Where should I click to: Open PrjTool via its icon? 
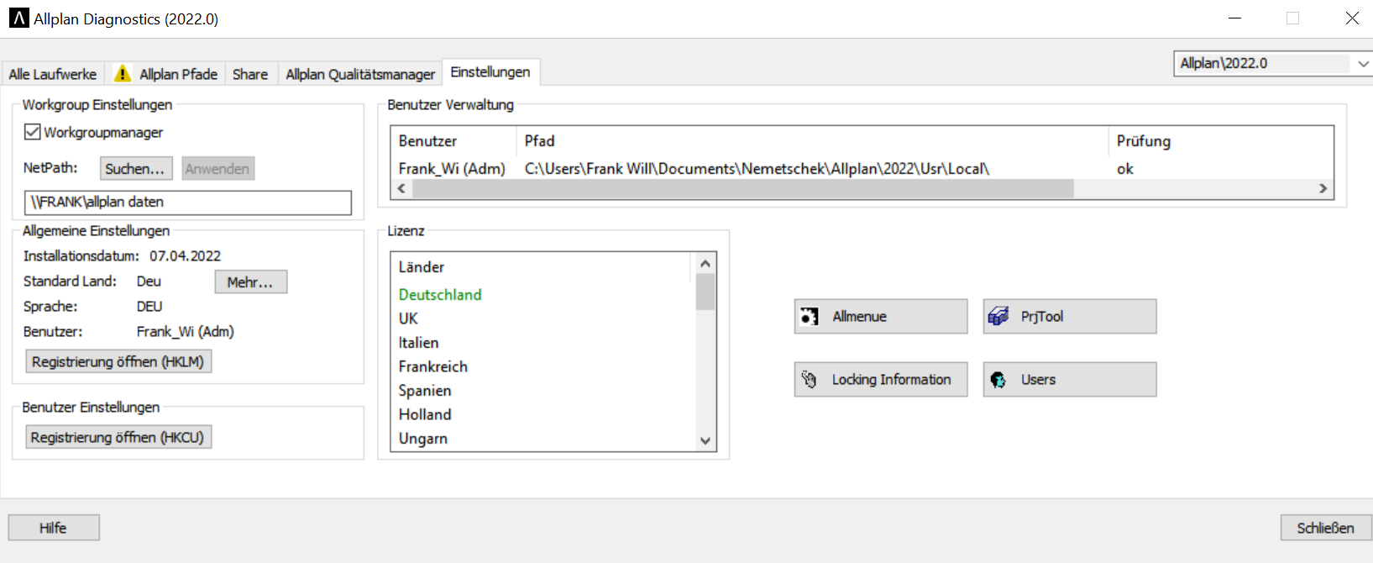(998, 317)
